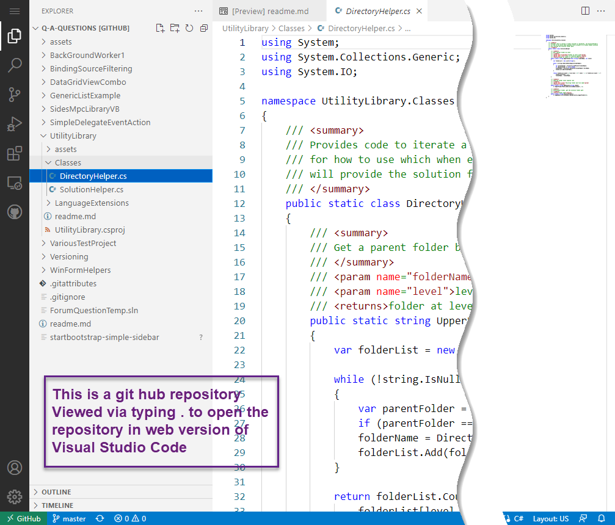Open ForumQuestionTemp.sln file
The image size is (615, 525).
click(x=121, y=311)
